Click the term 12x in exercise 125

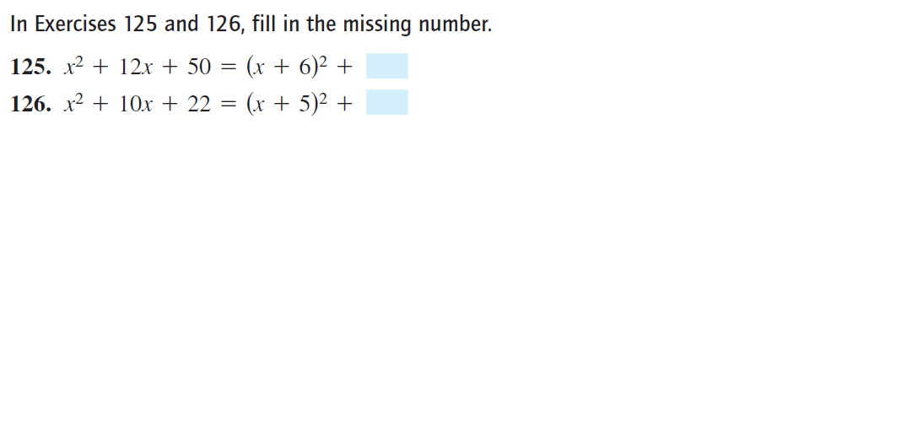(135, 68)
